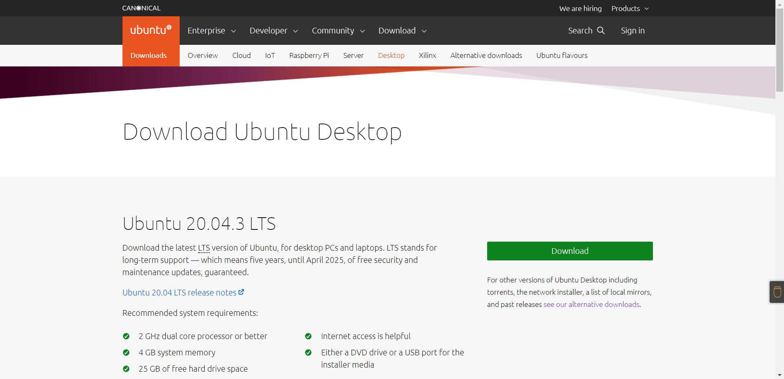Open the We are hiring link
784x379 pixels.
580,9
